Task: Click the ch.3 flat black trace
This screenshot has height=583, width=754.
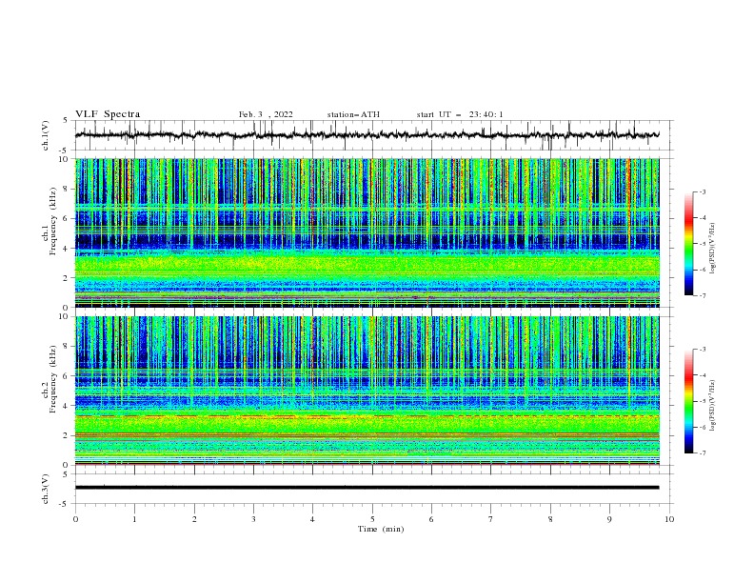Action: pyautogui.click(x=367, y=488)
